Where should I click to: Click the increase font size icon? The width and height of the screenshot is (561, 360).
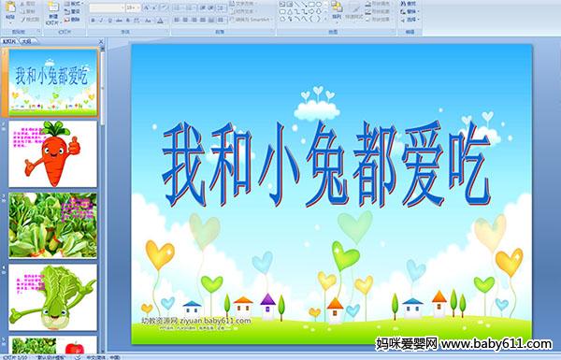147,7
